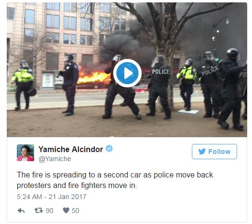Click the word Follow in the button

point(219,152)
